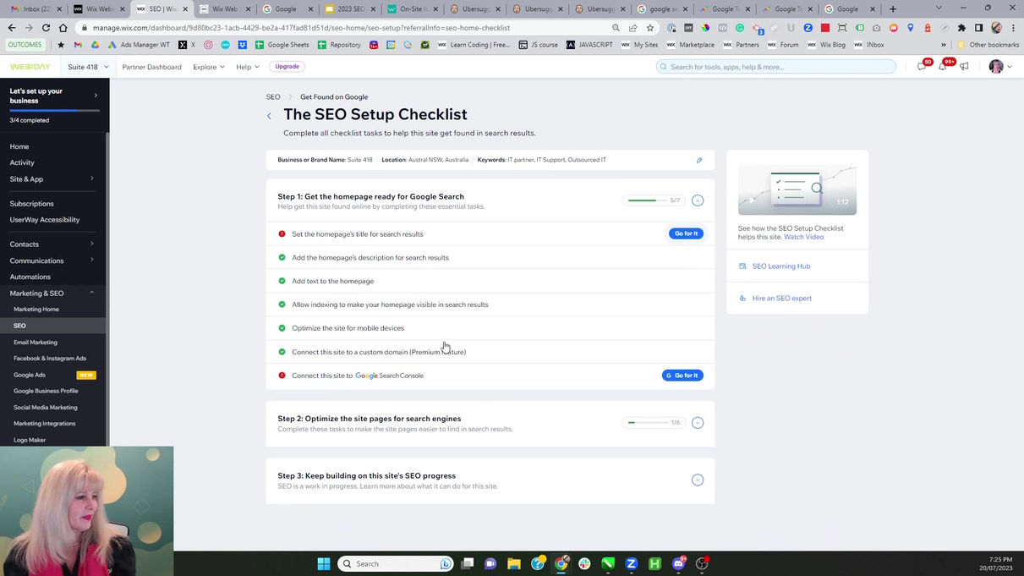Click Go for it for Google Search Console

(x=682, y=376)
